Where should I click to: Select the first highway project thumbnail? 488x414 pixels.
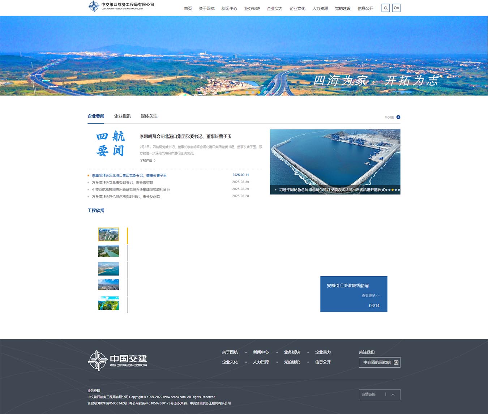pos(108,234)
